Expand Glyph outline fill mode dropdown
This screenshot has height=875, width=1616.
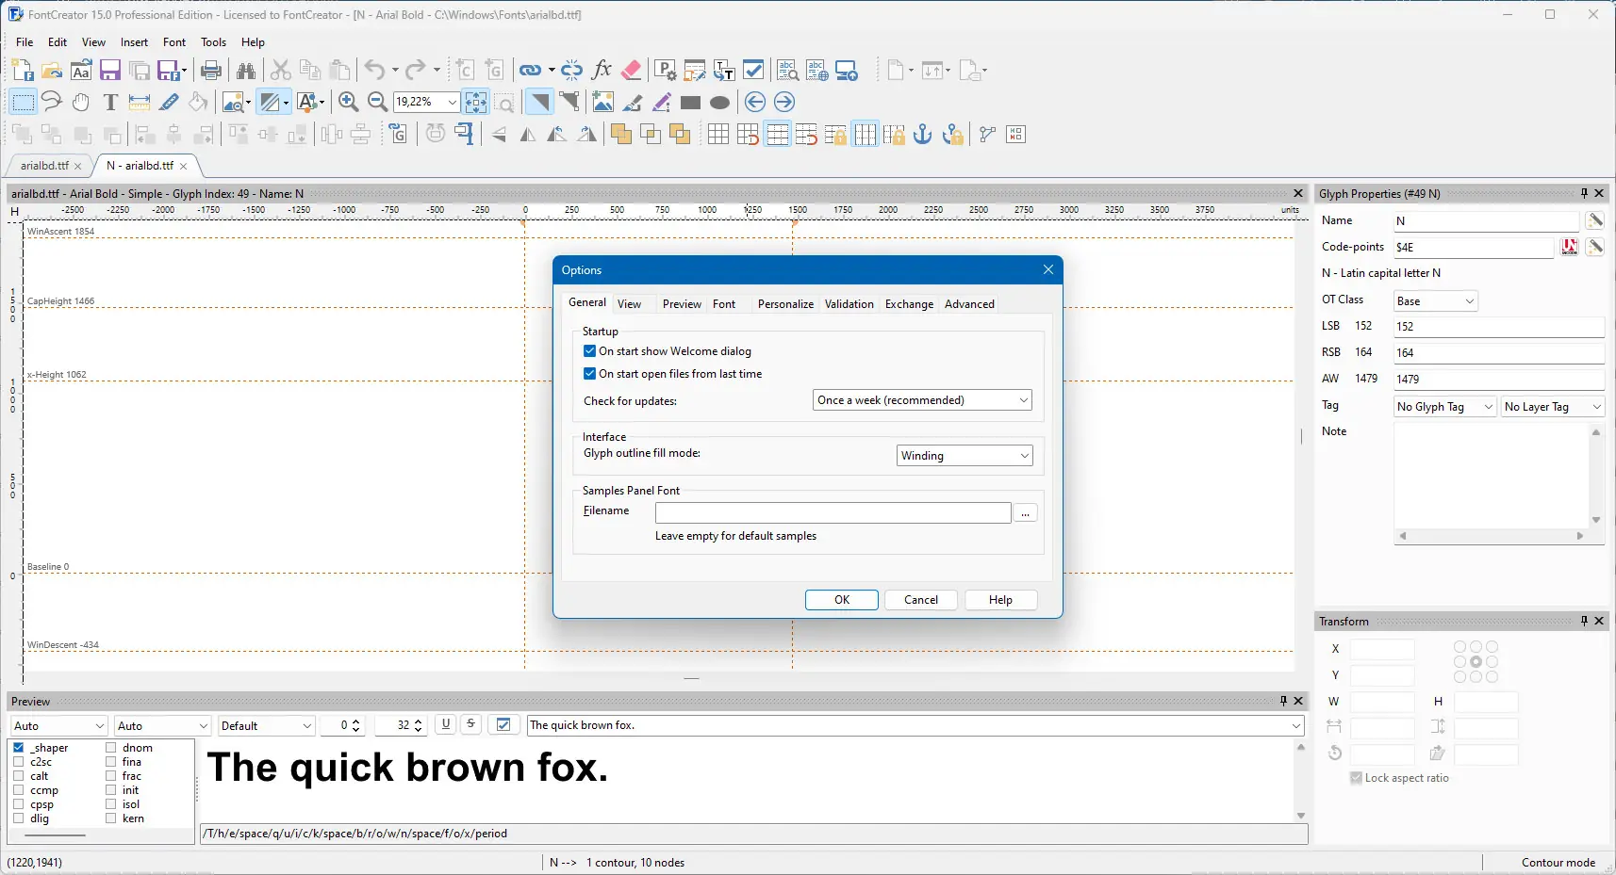(964, 456)
